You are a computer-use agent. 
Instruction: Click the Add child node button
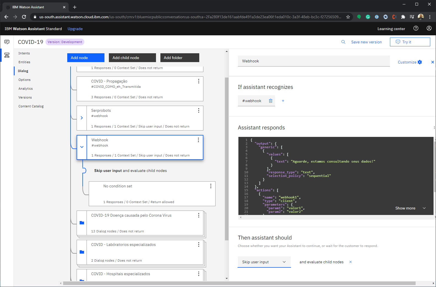click(132, 58)
